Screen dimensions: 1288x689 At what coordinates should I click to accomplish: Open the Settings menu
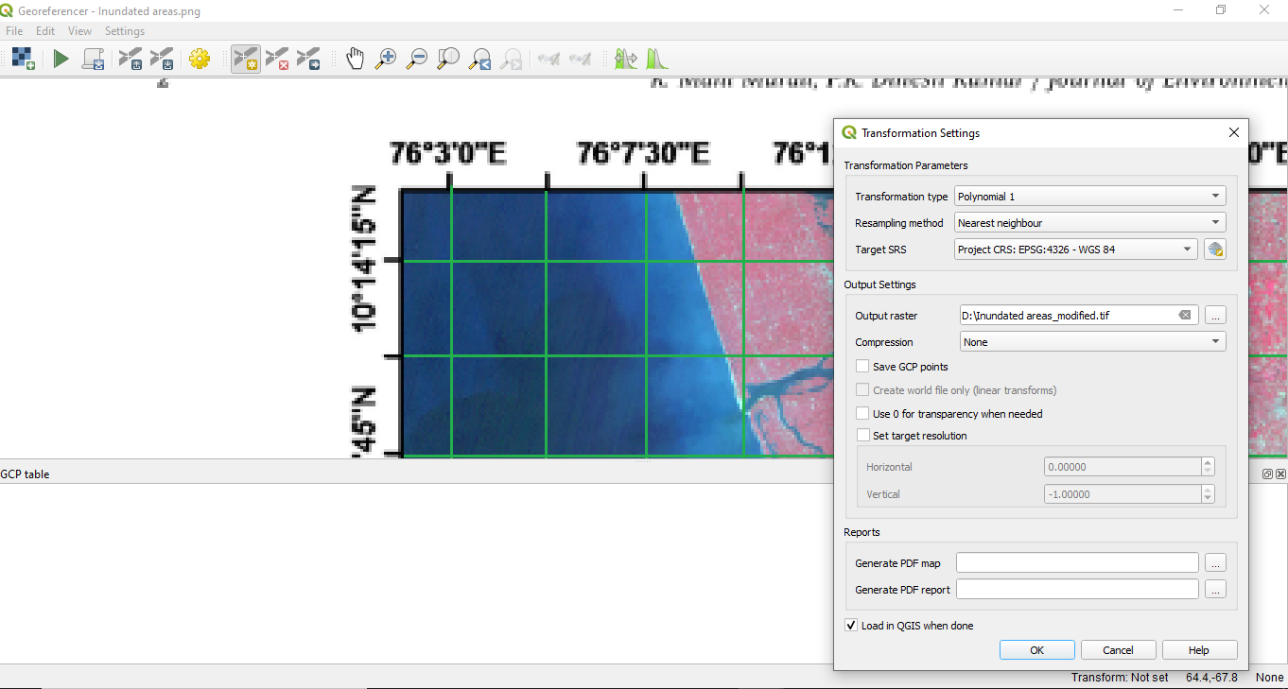coord(124,30)
